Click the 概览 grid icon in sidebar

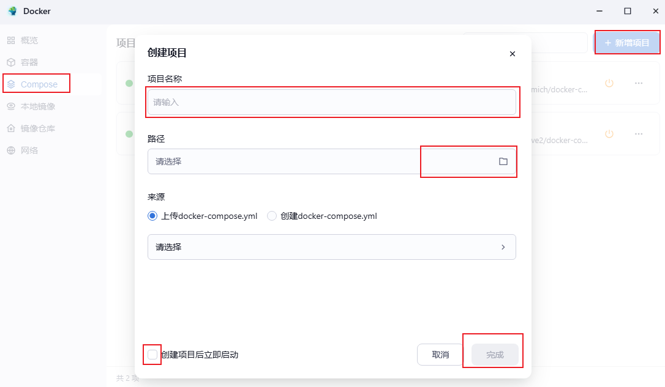tap(11, 40)
